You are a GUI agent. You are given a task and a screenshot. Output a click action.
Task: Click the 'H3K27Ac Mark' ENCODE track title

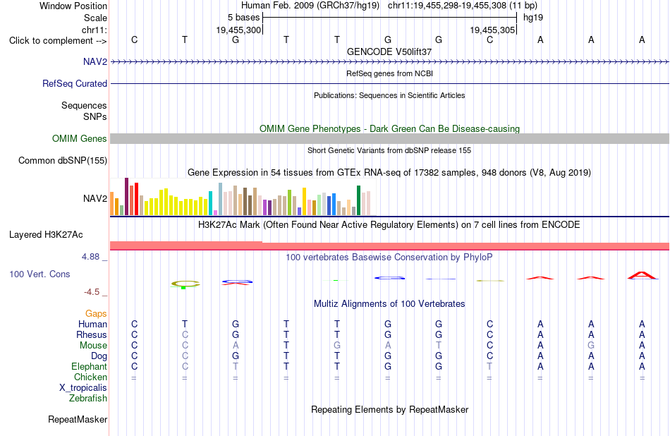coord(389,225)
